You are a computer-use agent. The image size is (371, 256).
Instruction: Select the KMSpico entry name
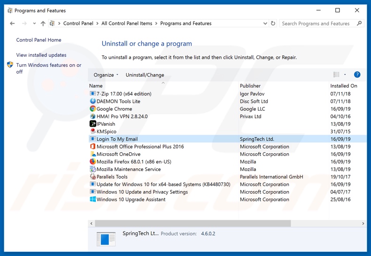pyautogui.click(x=107, y=132)
